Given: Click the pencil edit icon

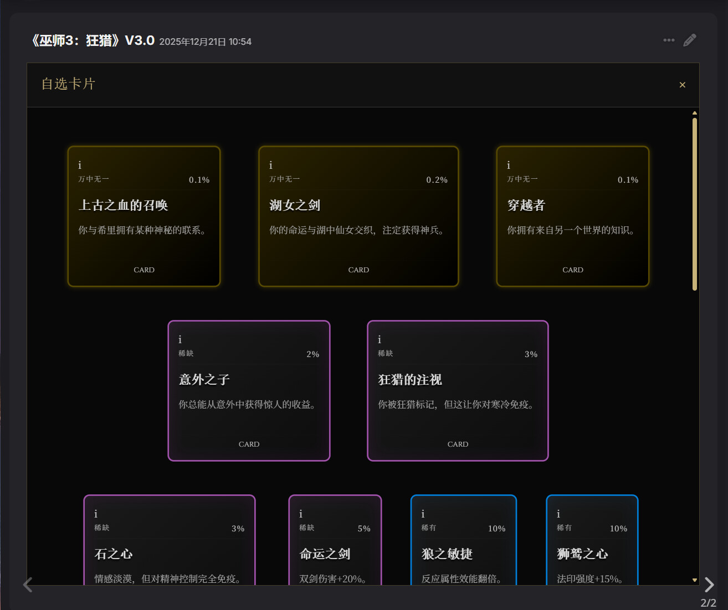Looking at the screenshot, I should click(690, 40).
